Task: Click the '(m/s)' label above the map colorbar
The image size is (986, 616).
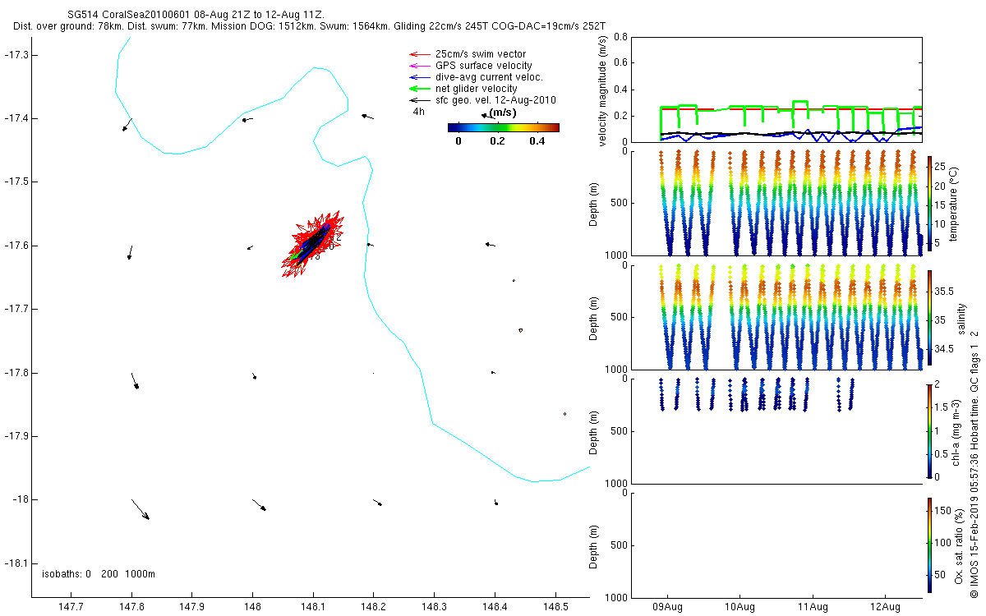Action: (x=503, y=113)
